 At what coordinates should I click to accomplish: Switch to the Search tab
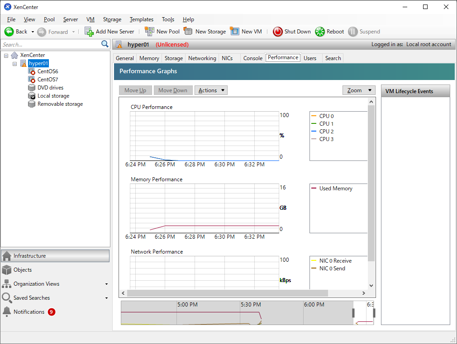pos(333,58)
